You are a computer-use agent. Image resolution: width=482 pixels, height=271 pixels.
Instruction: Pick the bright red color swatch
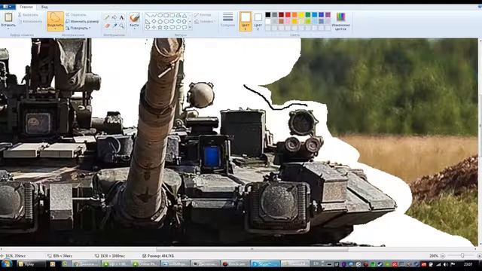288,15
